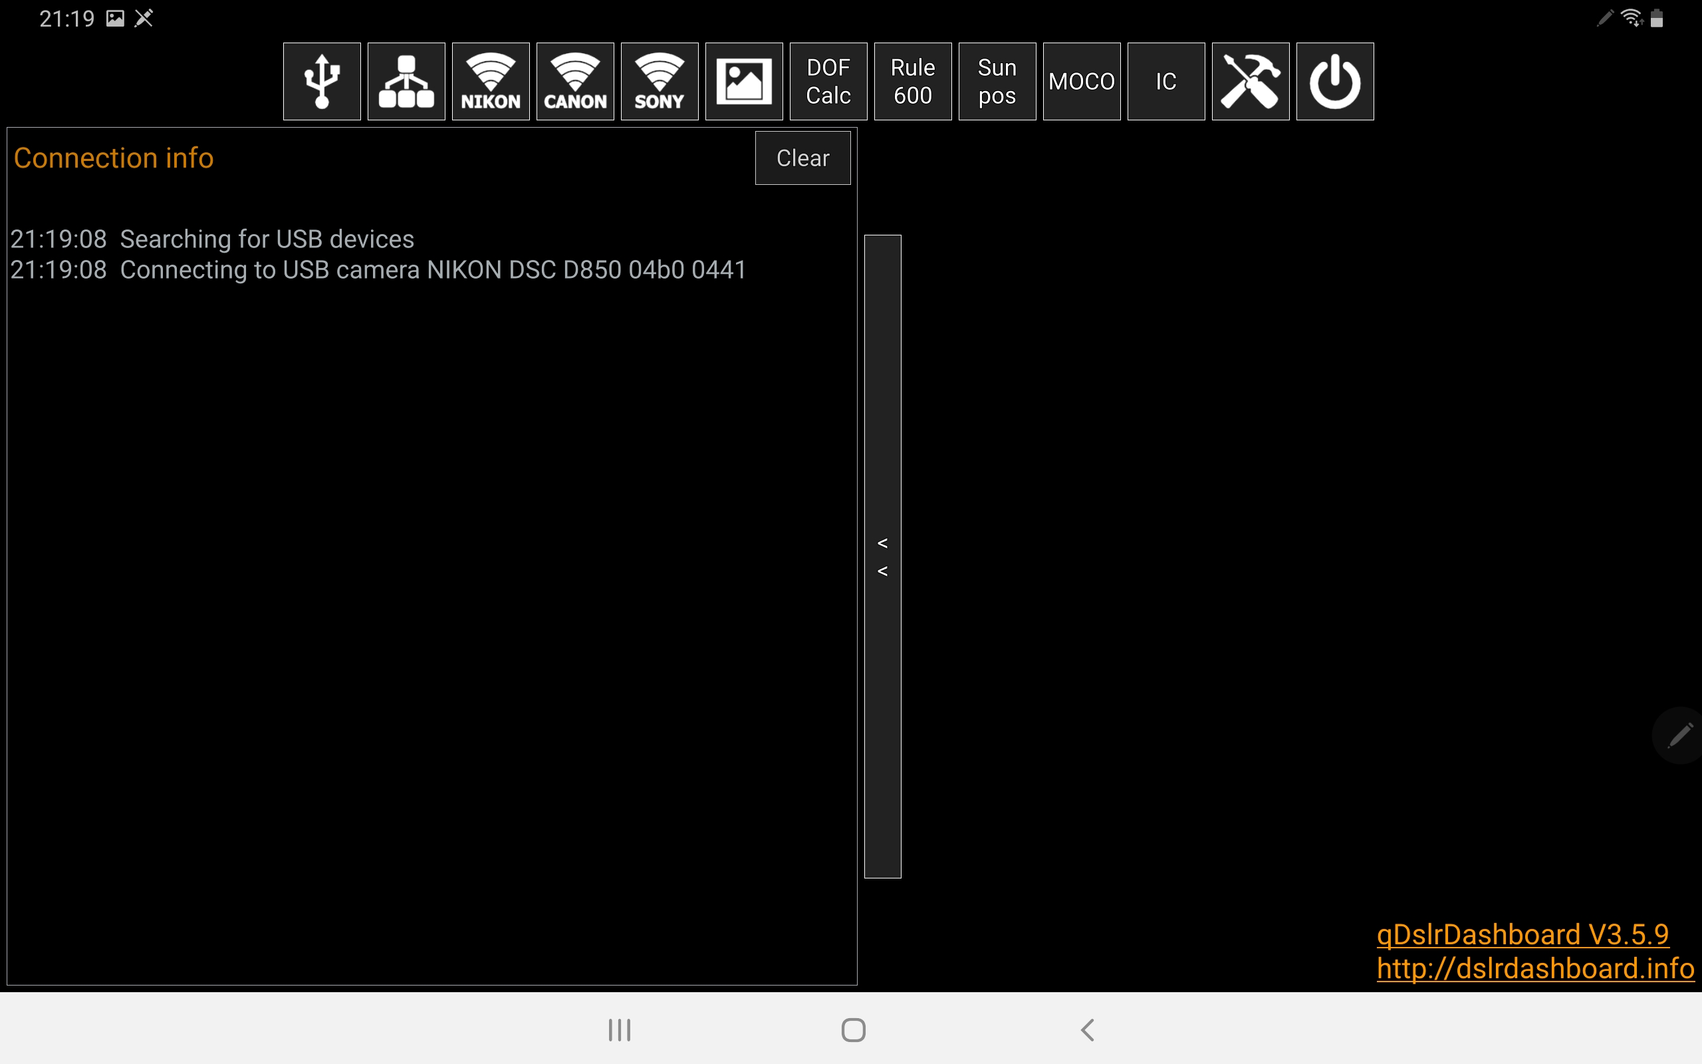
Task: Click the Canon camera connection icon
Action: click(574, 80)
